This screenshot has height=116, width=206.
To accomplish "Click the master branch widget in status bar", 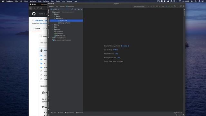I will pyautogui.click(x=179, y=115).
